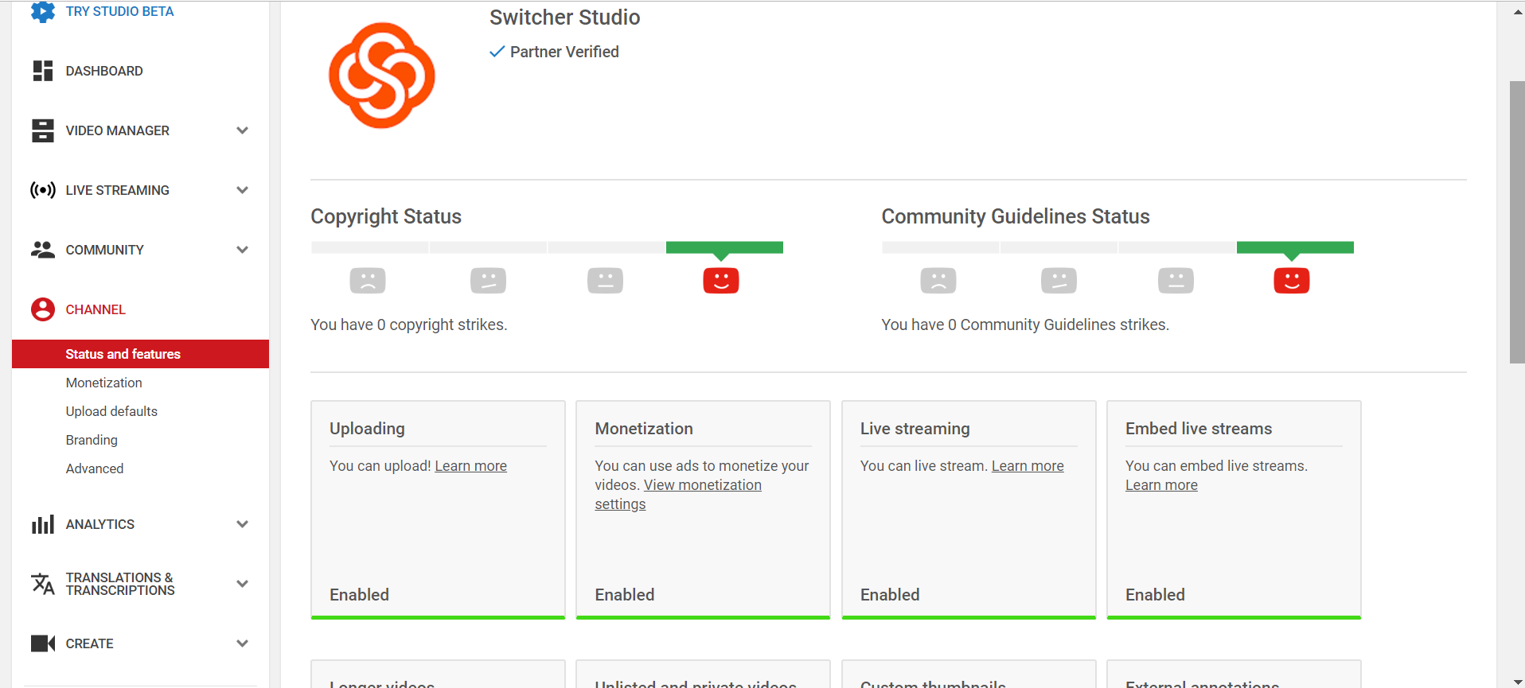
Task: Expand the Live Streaming section chevron
Action: tap(243, 190)
